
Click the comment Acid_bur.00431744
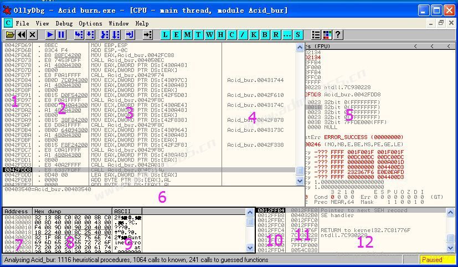pyautogui.click(x=255, y=80)
